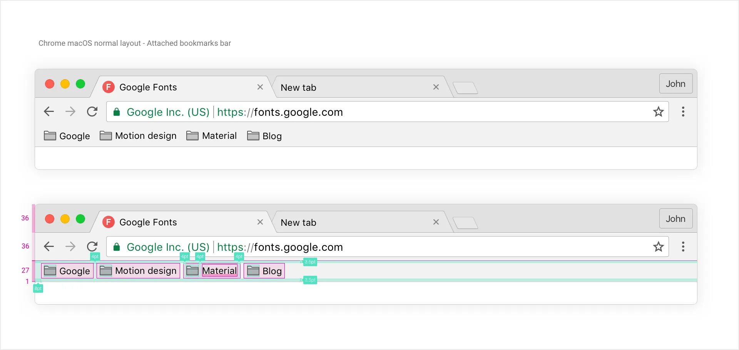The height and width of the screenshot is (350, 739).
Task: Open a new tab using the top browser's button
Action: (x=465, y=88)
